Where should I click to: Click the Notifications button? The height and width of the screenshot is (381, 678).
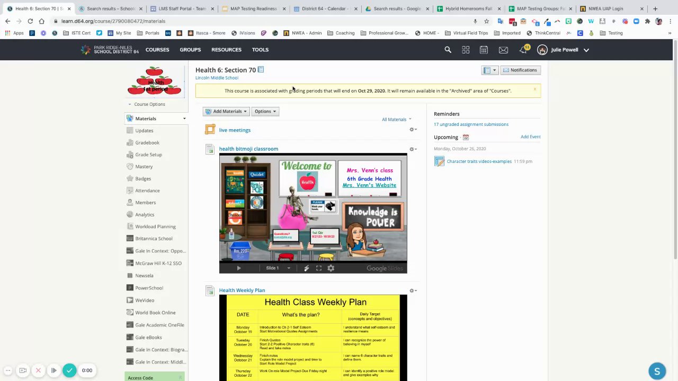click(520, 70)
